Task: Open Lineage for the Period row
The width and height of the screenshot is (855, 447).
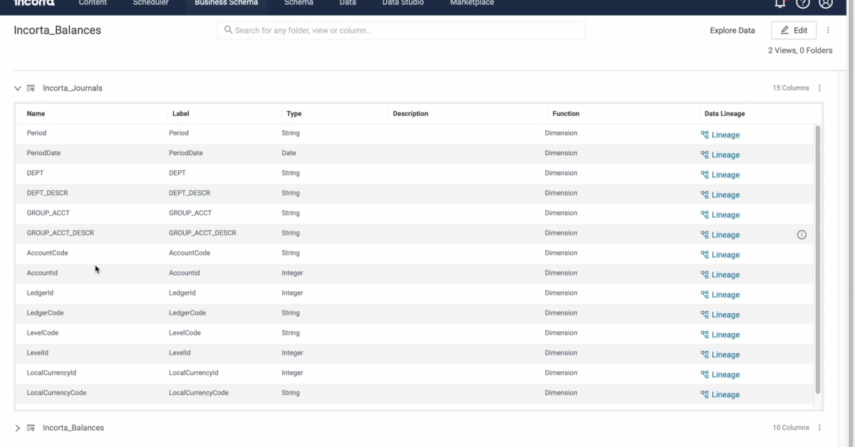Action: [720, 135]
